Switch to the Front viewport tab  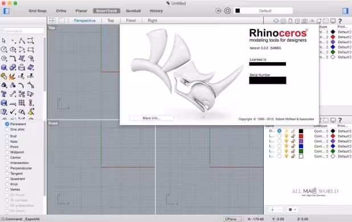131,20
